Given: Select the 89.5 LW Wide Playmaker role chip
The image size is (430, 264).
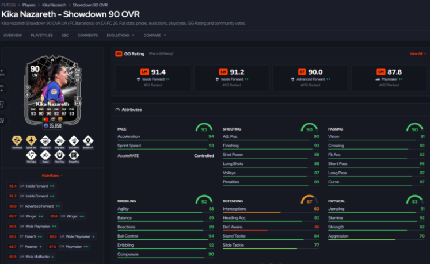Looking at the screenshot, I should [33, 227].
